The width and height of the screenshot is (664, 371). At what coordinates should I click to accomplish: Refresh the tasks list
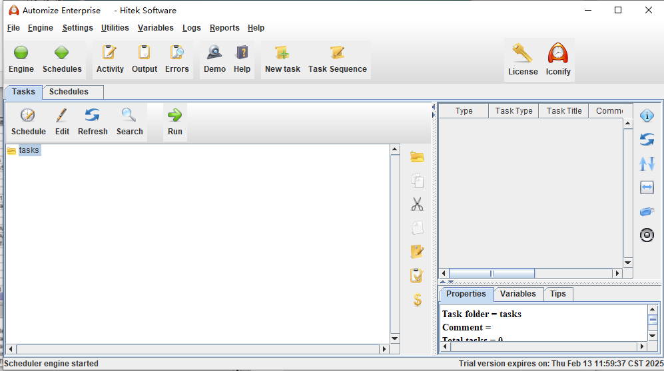pyautogui.click(x=93, y=122)
